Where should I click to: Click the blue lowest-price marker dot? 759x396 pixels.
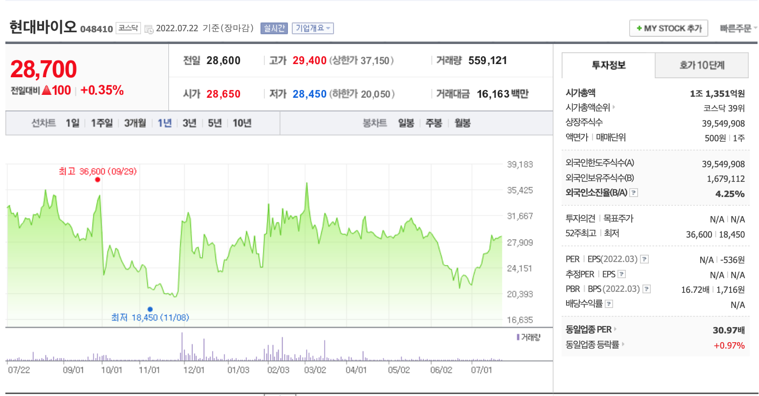pos(150,309)
